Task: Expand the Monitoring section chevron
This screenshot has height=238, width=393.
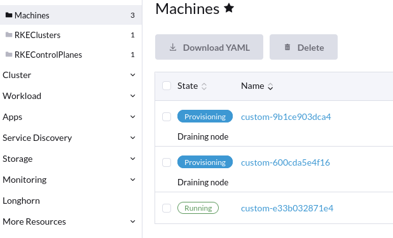Action: pyautogui.click(x=133, y=180)
